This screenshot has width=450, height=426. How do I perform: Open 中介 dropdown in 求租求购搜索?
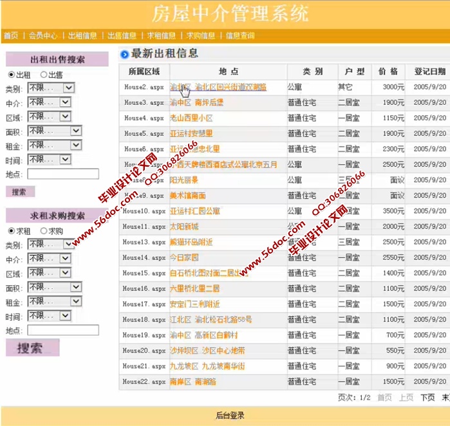pos(50,259)
